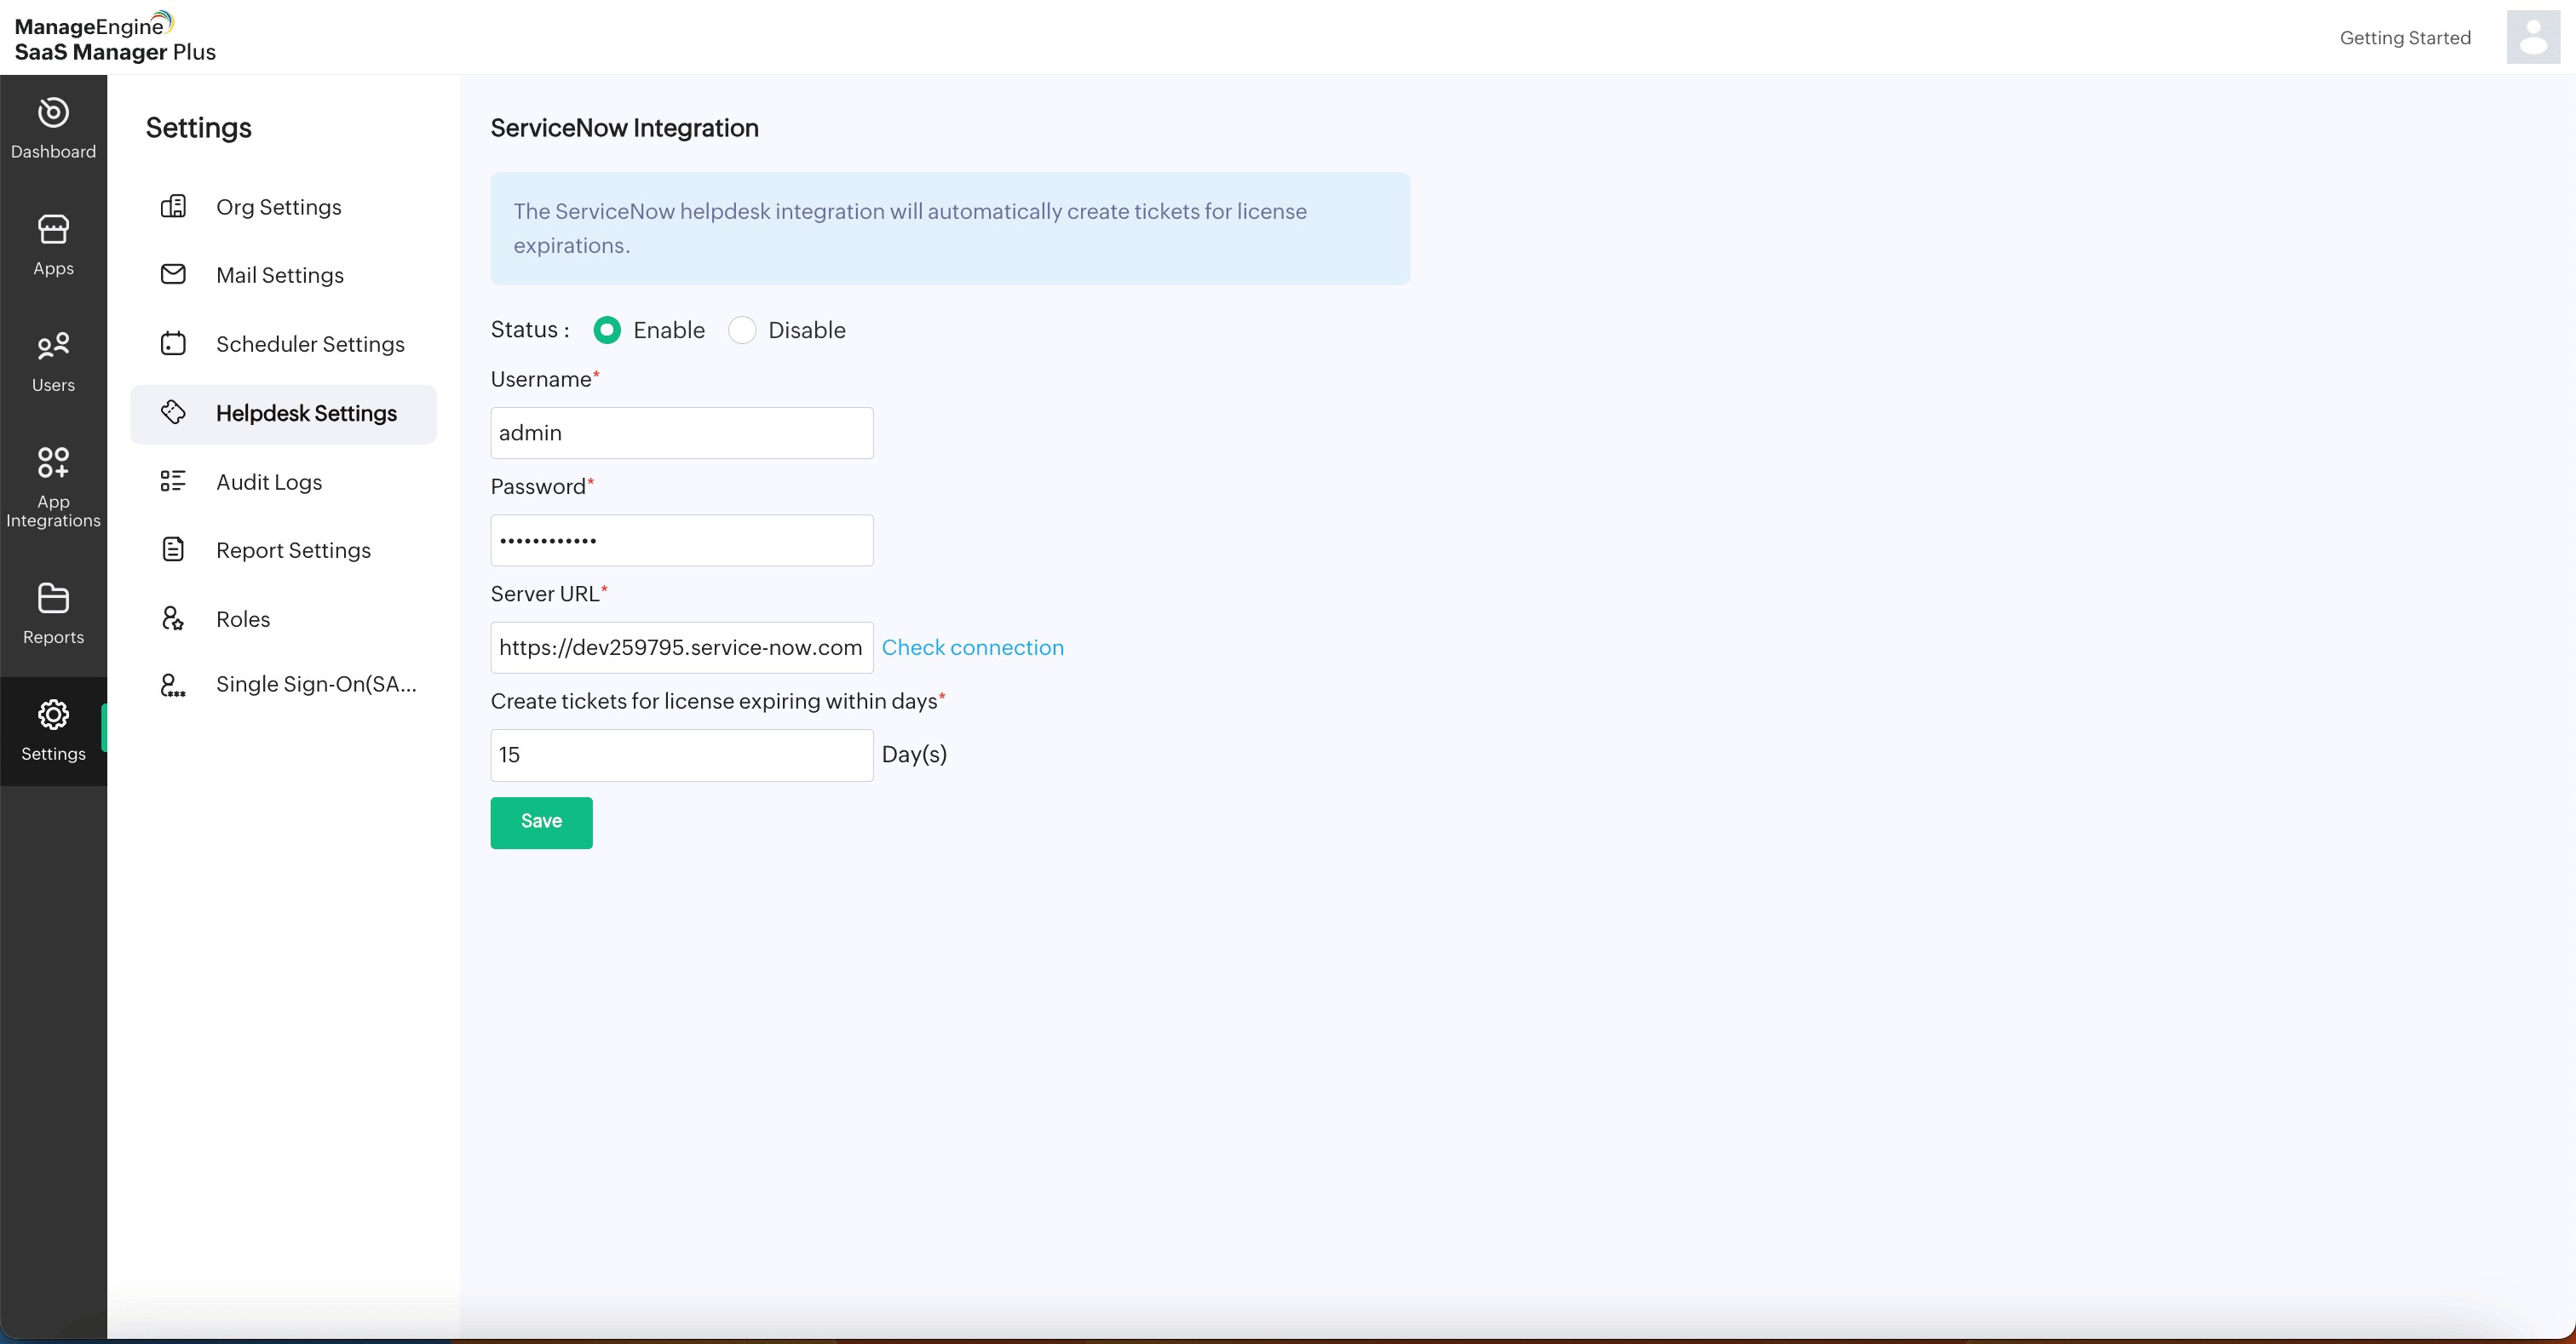Click the user profile avatar icon
2576x1344 pixels.
tap(2532, 37)
